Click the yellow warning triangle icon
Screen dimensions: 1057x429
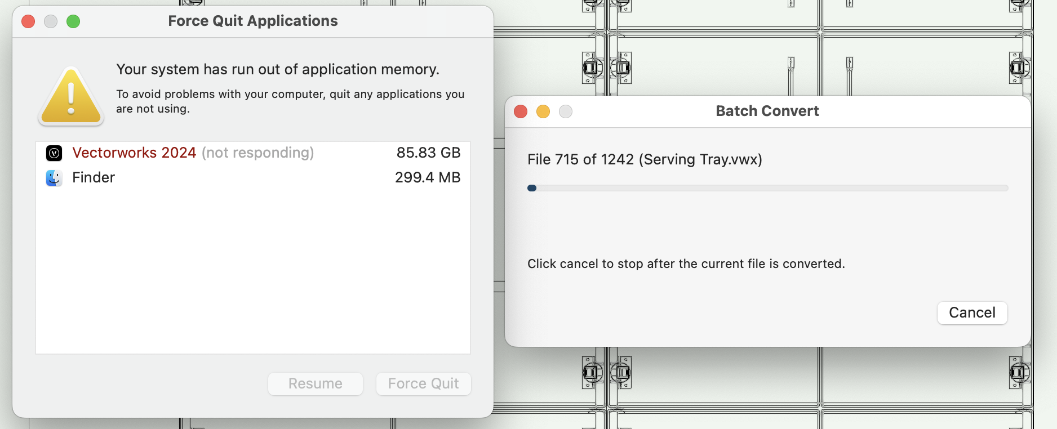[x=71, y=97]
